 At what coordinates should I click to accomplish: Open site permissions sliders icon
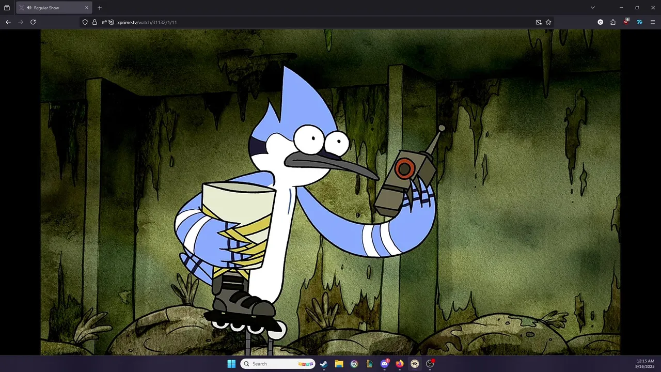tap(104, 22)
